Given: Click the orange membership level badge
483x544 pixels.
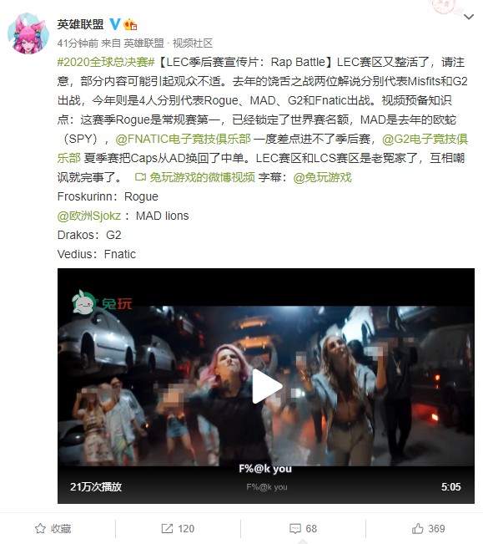Looking at the screenshot, I should tap(130, 24).
